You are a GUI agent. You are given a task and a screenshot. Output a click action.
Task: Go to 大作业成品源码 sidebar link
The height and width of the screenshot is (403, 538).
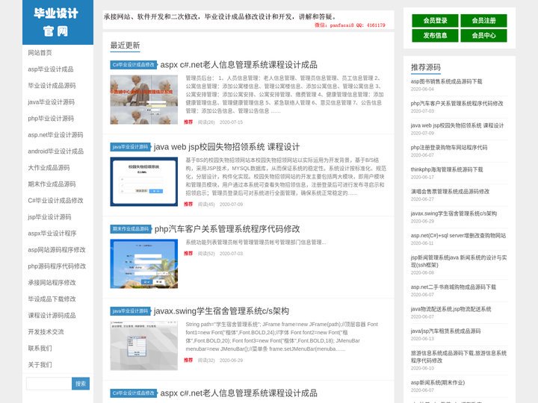pyautogui.click(x=49, y=168)
